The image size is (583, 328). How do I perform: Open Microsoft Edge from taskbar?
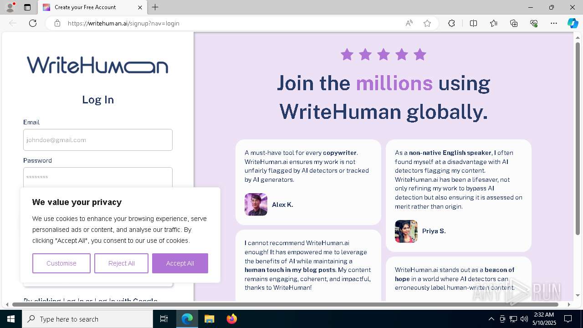[187, 319]
